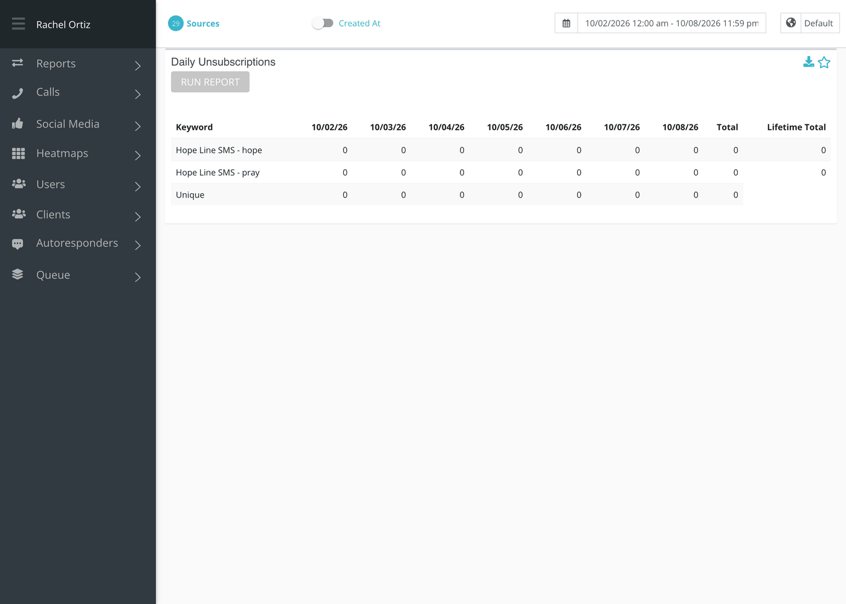846x604 pixels.
Task: Open the calendar date picker icon
Action: [x=566, y=23]
